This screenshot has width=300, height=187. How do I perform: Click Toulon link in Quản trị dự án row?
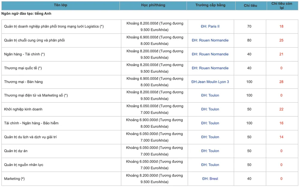tap(210, 151)
